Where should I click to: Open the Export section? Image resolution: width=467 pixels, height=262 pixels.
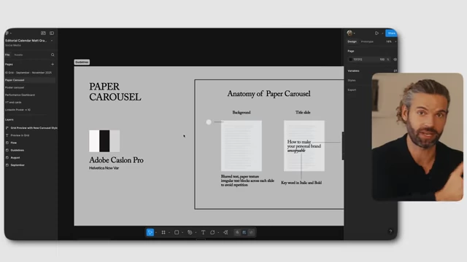coord(352,90)
